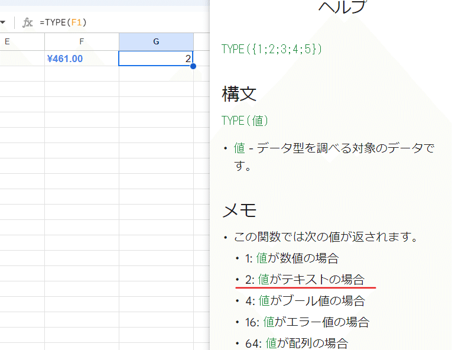This screenshot has height=350, width=452.
Task: Click line この関数では次の値が返されます
Action: (x=326, y=237)
